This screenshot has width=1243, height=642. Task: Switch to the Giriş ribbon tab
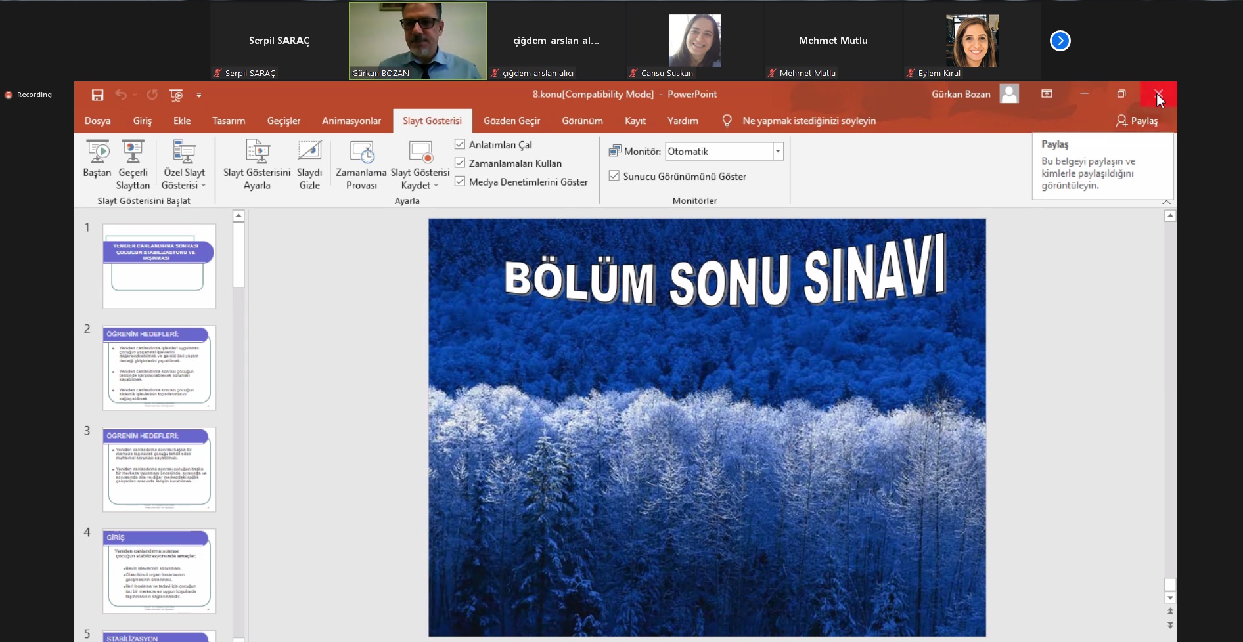click(142, 121)
